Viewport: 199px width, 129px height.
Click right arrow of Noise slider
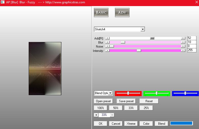click(183, 46)
